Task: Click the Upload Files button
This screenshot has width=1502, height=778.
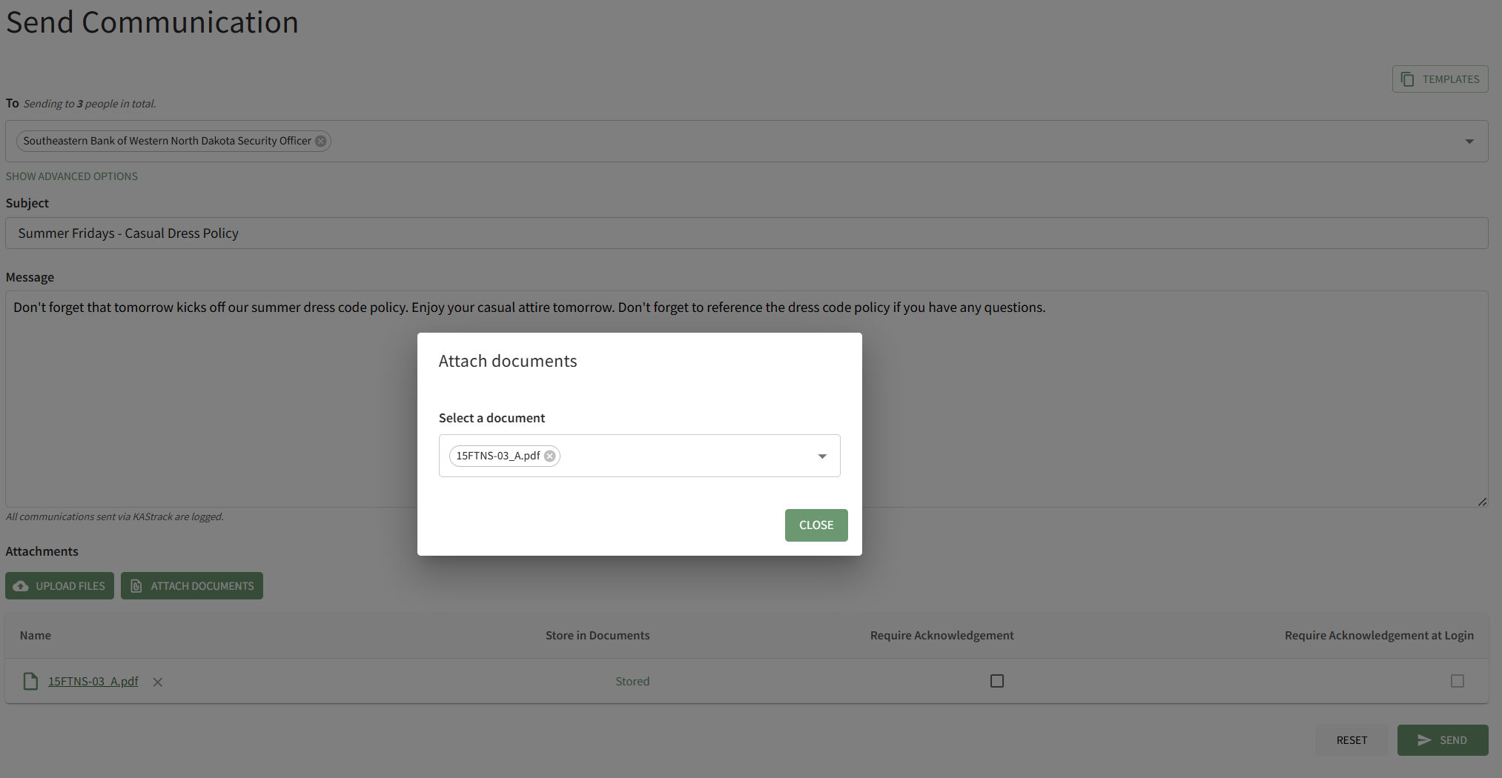Action: click(60, 586)
